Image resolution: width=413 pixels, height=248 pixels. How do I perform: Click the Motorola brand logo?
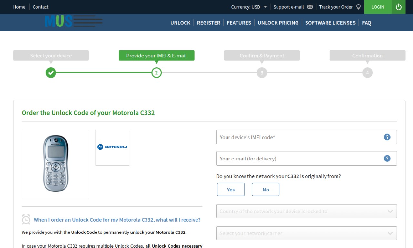tap(112, 147)
